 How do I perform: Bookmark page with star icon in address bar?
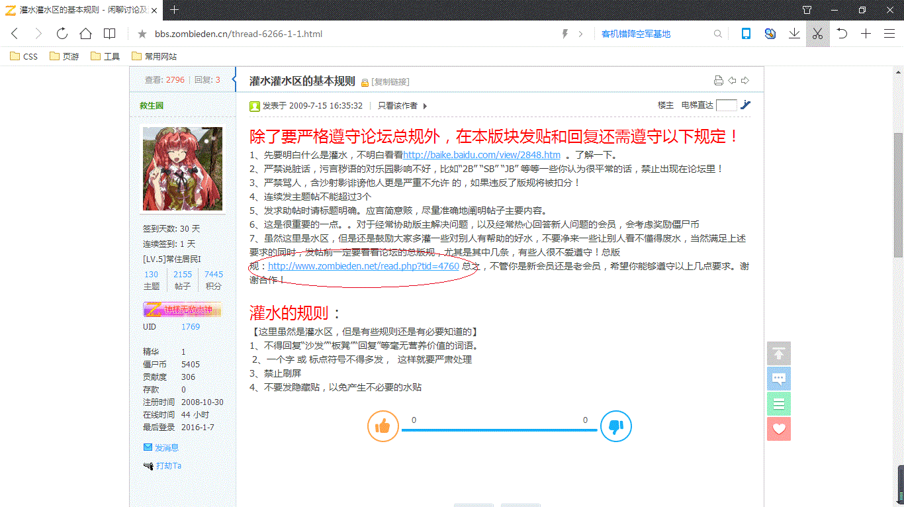point(142,34)
